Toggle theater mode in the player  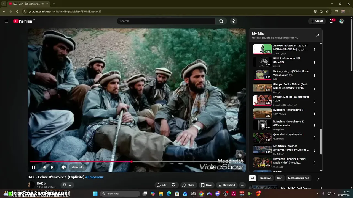click(221, 167)
